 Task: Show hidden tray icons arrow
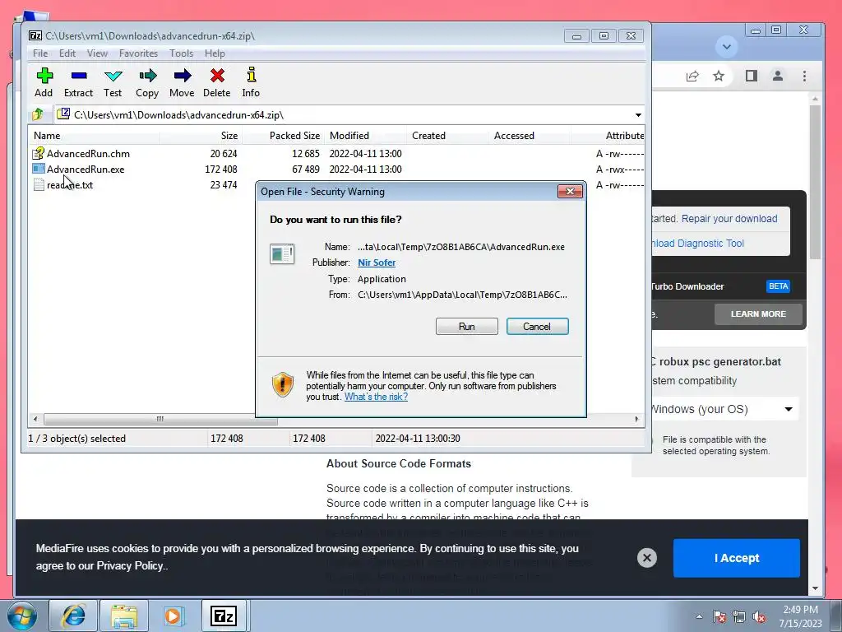pos(699,616)
